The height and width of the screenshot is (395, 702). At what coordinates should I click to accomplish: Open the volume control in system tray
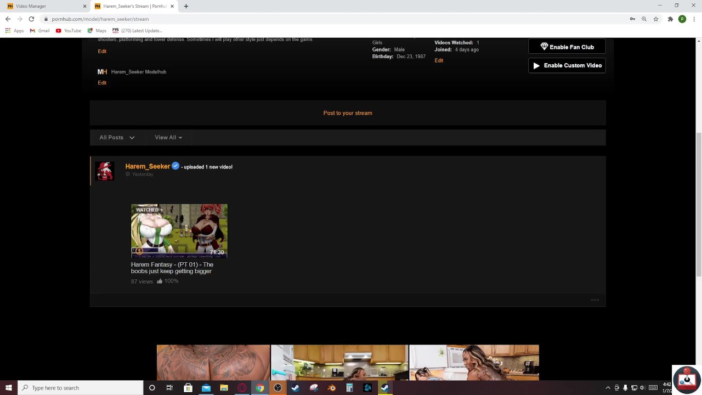coord(642,388)
